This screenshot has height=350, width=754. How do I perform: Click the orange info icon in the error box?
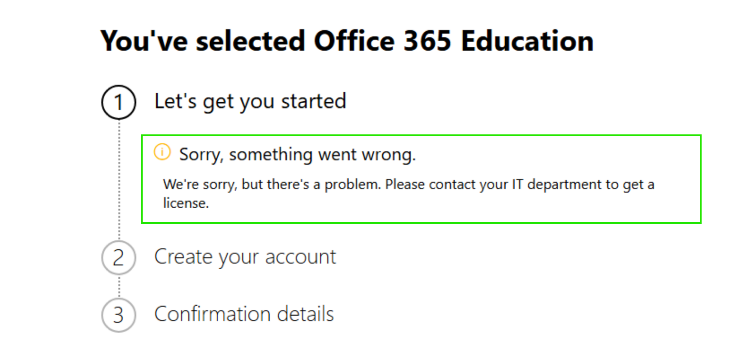point(162,152)
